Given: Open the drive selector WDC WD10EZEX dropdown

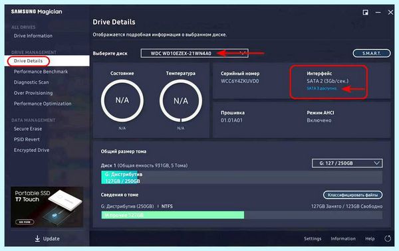Looking at the screenshot, I should [194, 53].
